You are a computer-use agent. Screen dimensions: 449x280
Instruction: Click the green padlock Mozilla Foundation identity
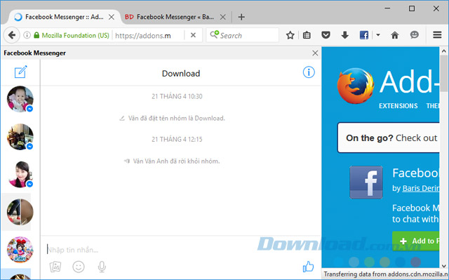(72, 35)
